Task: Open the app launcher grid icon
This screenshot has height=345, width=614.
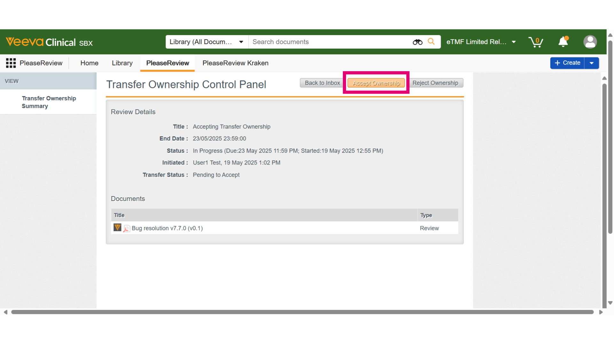Action: 11,63
